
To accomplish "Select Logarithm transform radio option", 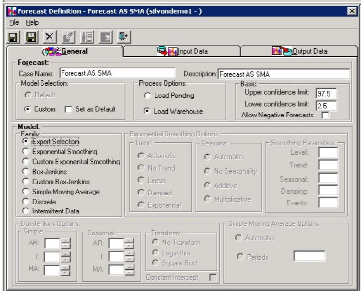I will [155, 252].
